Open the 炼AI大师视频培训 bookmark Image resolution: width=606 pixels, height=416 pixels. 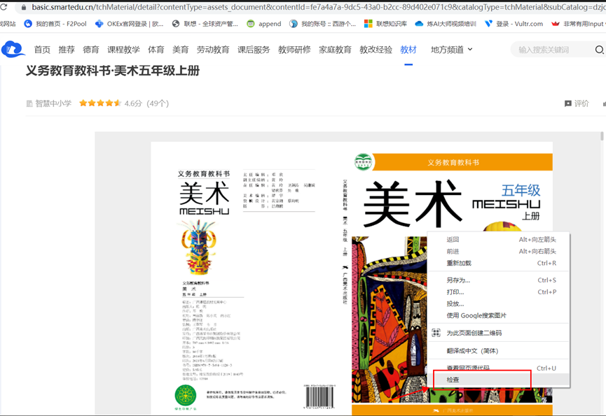click(446, 24)
